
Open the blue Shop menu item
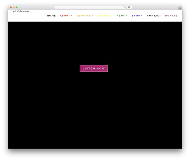point(136,16)
